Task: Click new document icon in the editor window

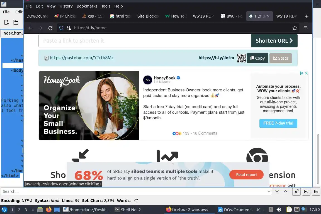Action: point(6,22)
